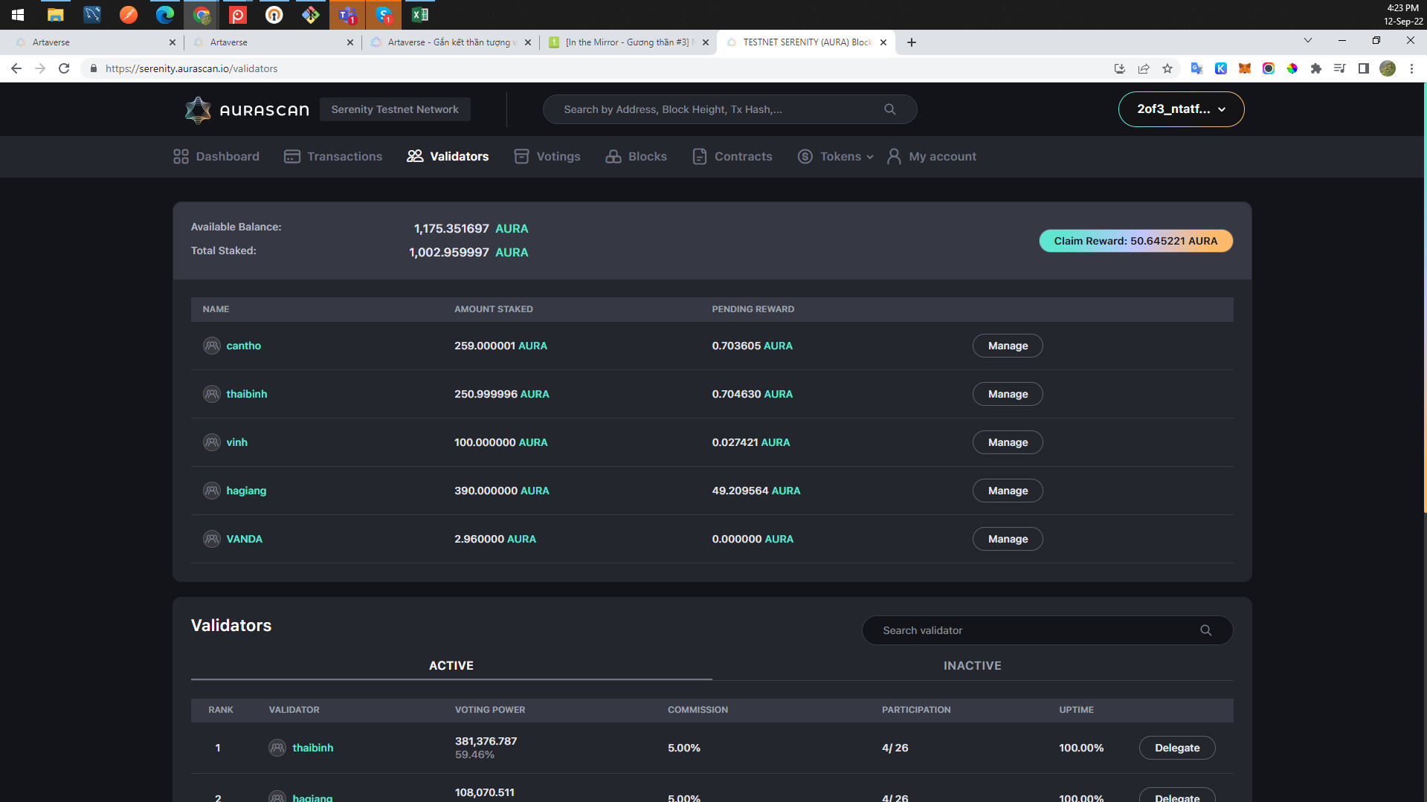Viewport: 1427px width, 802px height.
Task: Click the magnifier in Search validator box
Action: (1206, 630)
